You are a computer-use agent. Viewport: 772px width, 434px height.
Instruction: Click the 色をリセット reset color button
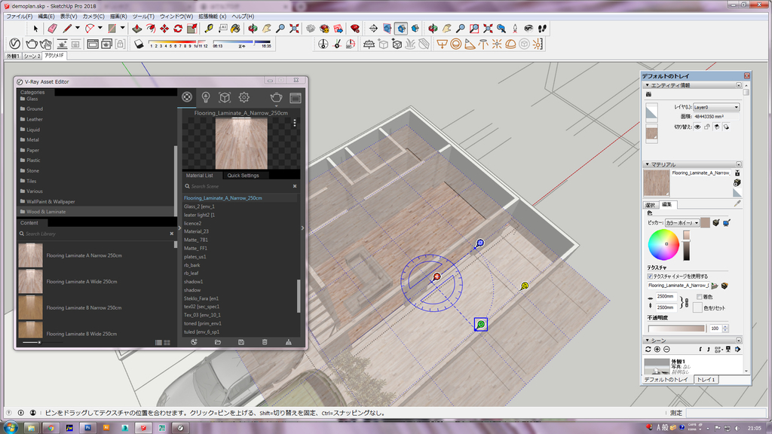(x=698, y=308)
